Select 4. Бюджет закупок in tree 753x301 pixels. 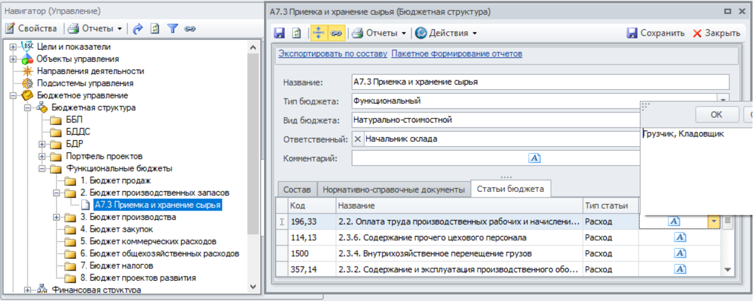116,229
